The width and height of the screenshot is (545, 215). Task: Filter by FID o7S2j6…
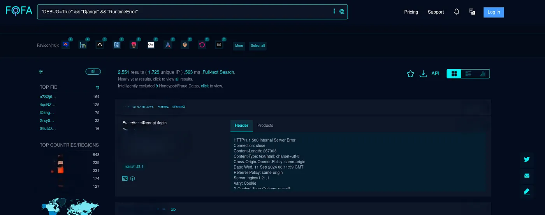coord(48,96)
